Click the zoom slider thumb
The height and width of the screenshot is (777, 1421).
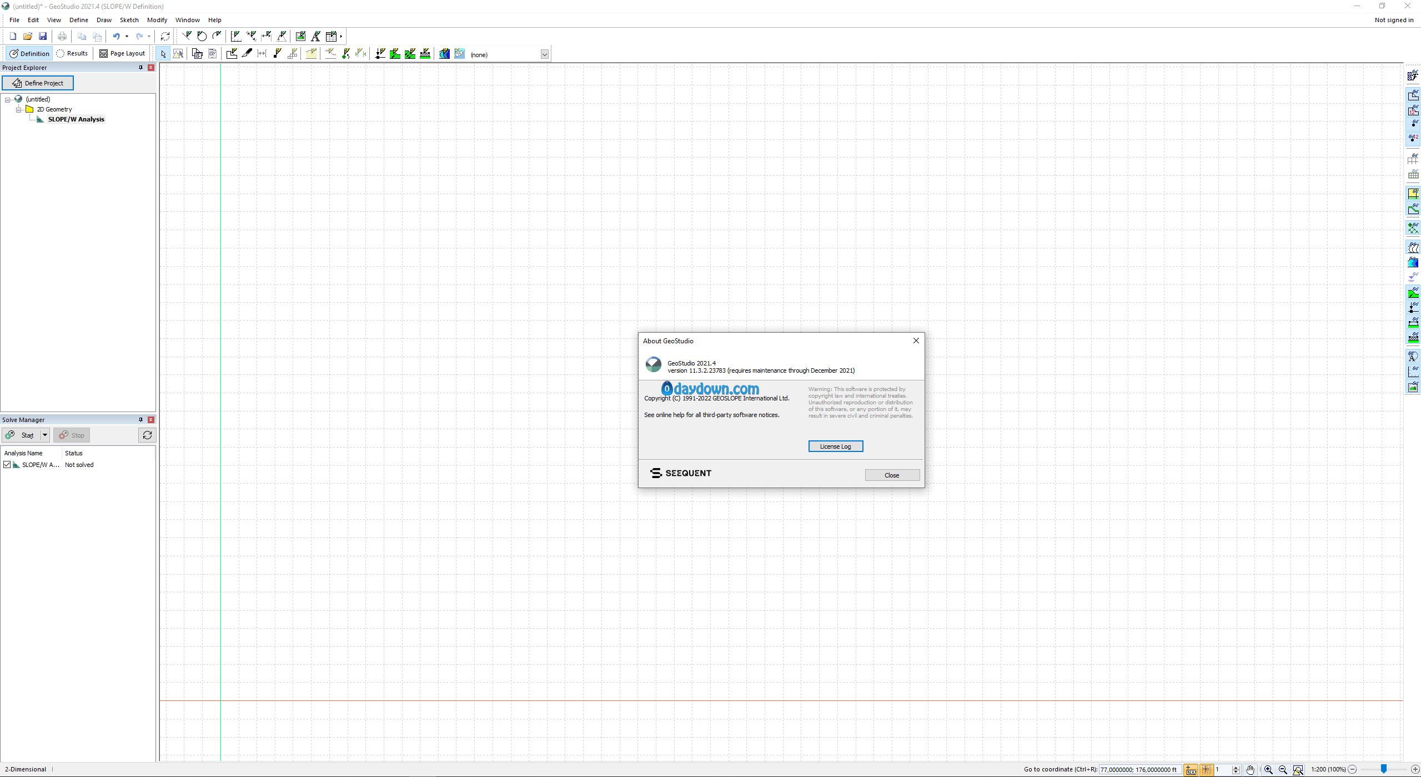tap(1384, 769)
